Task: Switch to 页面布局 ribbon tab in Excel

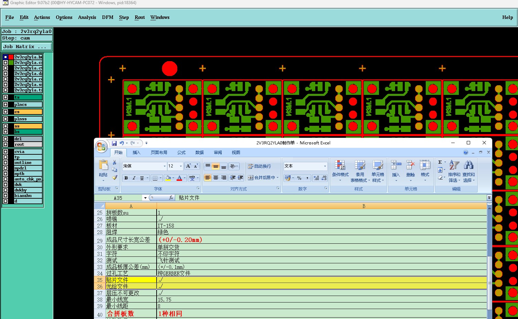Action: point(159,152)
